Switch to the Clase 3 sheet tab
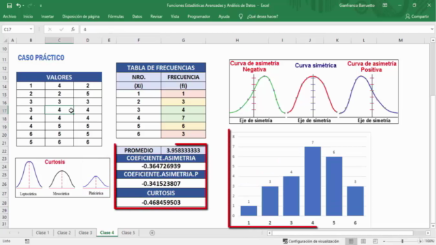Image resolution: width=436 pixels, height=245 pixels. click(85, 233)
